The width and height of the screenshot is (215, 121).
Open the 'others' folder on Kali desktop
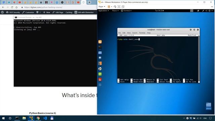coord(209,106)
